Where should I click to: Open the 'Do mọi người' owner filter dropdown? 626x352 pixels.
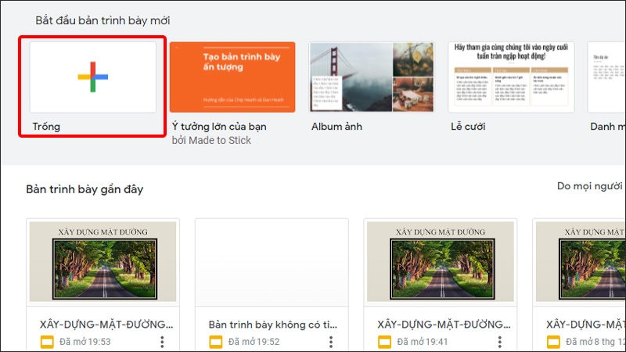pyautogui.click(x=591, y=186)
